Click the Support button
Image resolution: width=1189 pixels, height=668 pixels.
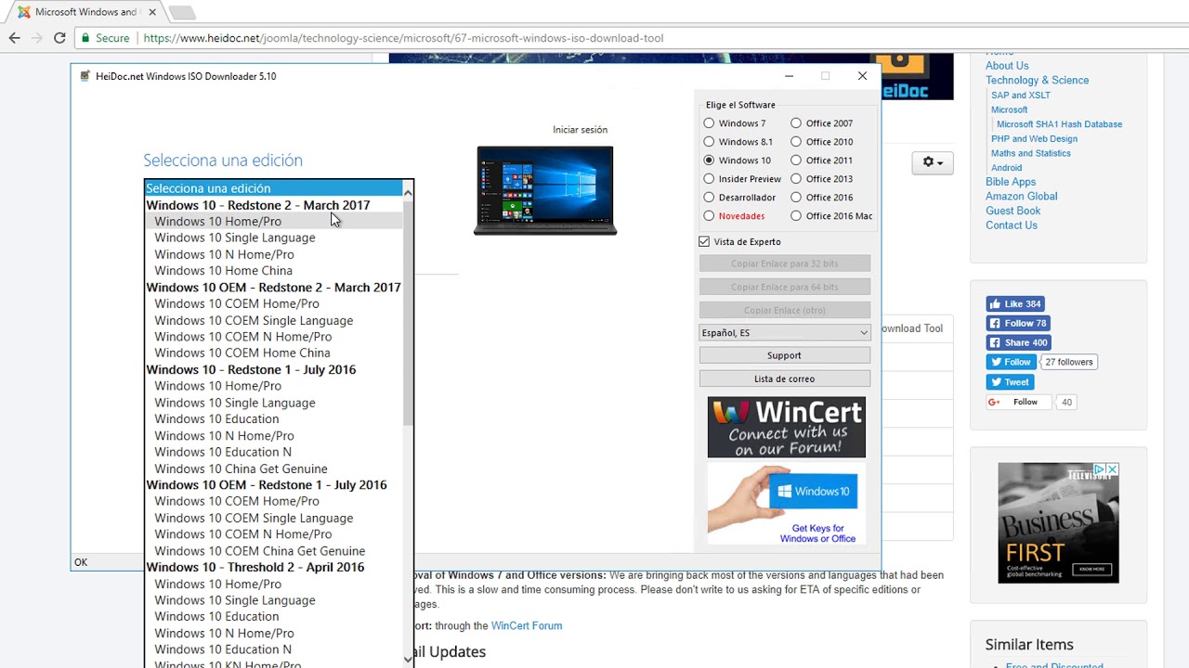785,355
